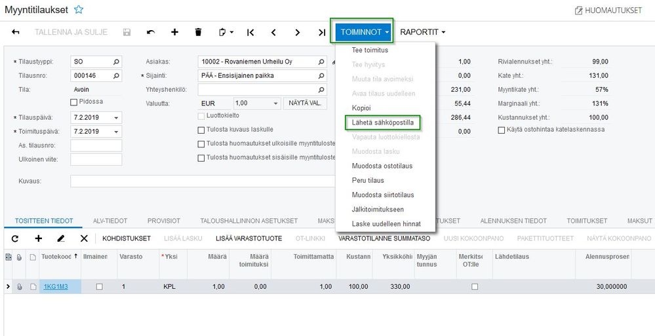The image size is (655, 336).
Task: Toggle the Pidossa checkbox
Action: pyautogui.click(x=74, y=102)
